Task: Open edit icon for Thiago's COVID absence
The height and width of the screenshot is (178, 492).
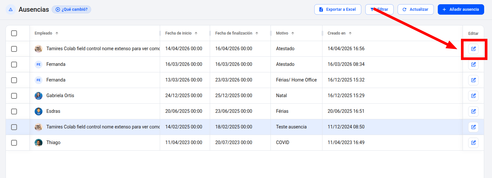Action: click(473, 143)
